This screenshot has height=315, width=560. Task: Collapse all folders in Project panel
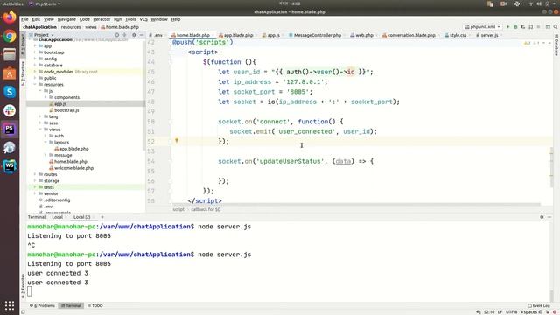tap(124, 35)
